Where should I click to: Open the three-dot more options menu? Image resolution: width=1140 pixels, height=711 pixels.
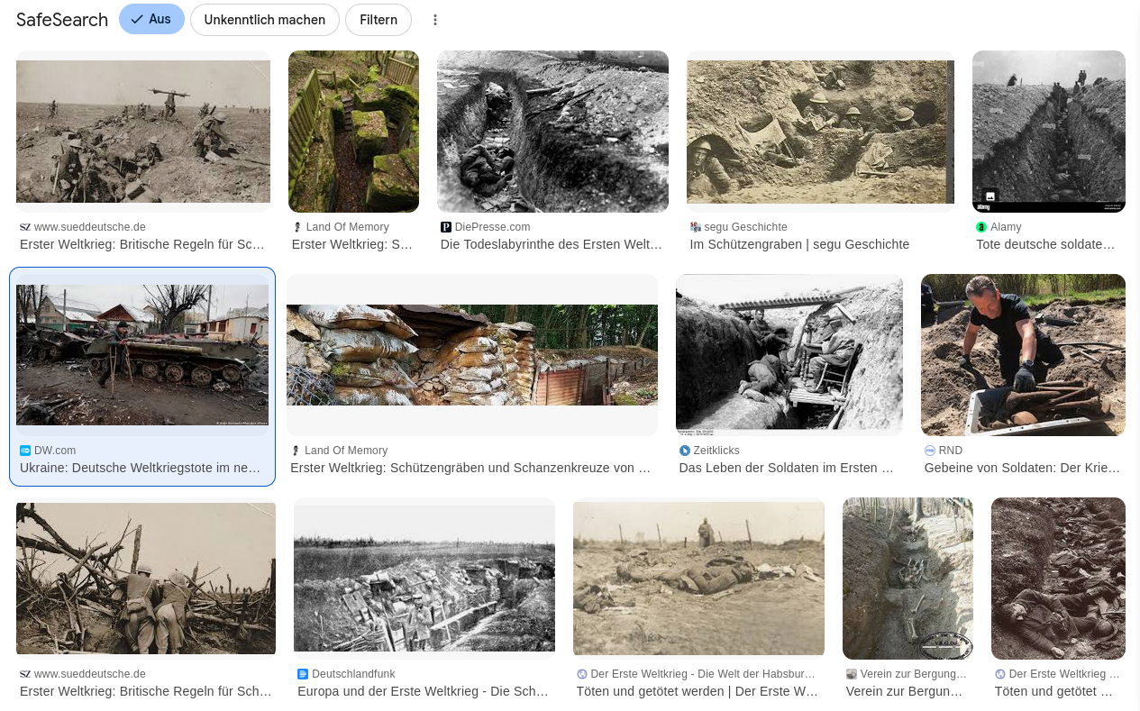(x=435, y=20)
